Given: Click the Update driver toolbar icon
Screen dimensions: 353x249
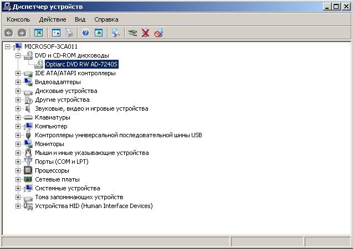Looking at the screenshot, I should (132, 33).
